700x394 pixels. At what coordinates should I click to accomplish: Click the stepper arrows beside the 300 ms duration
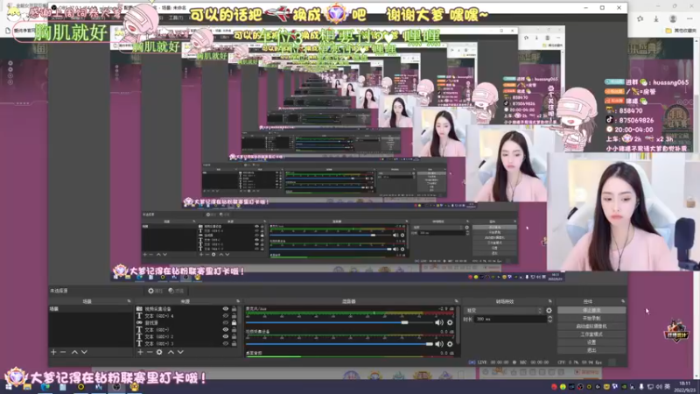(x=550, y=320)
